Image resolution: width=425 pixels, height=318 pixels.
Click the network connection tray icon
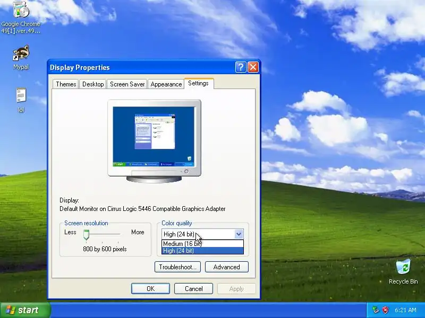pos(376,310)
